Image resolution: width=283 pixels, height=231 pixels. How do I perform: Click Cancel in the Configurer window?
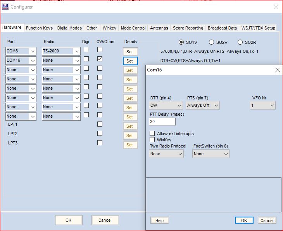105,220
